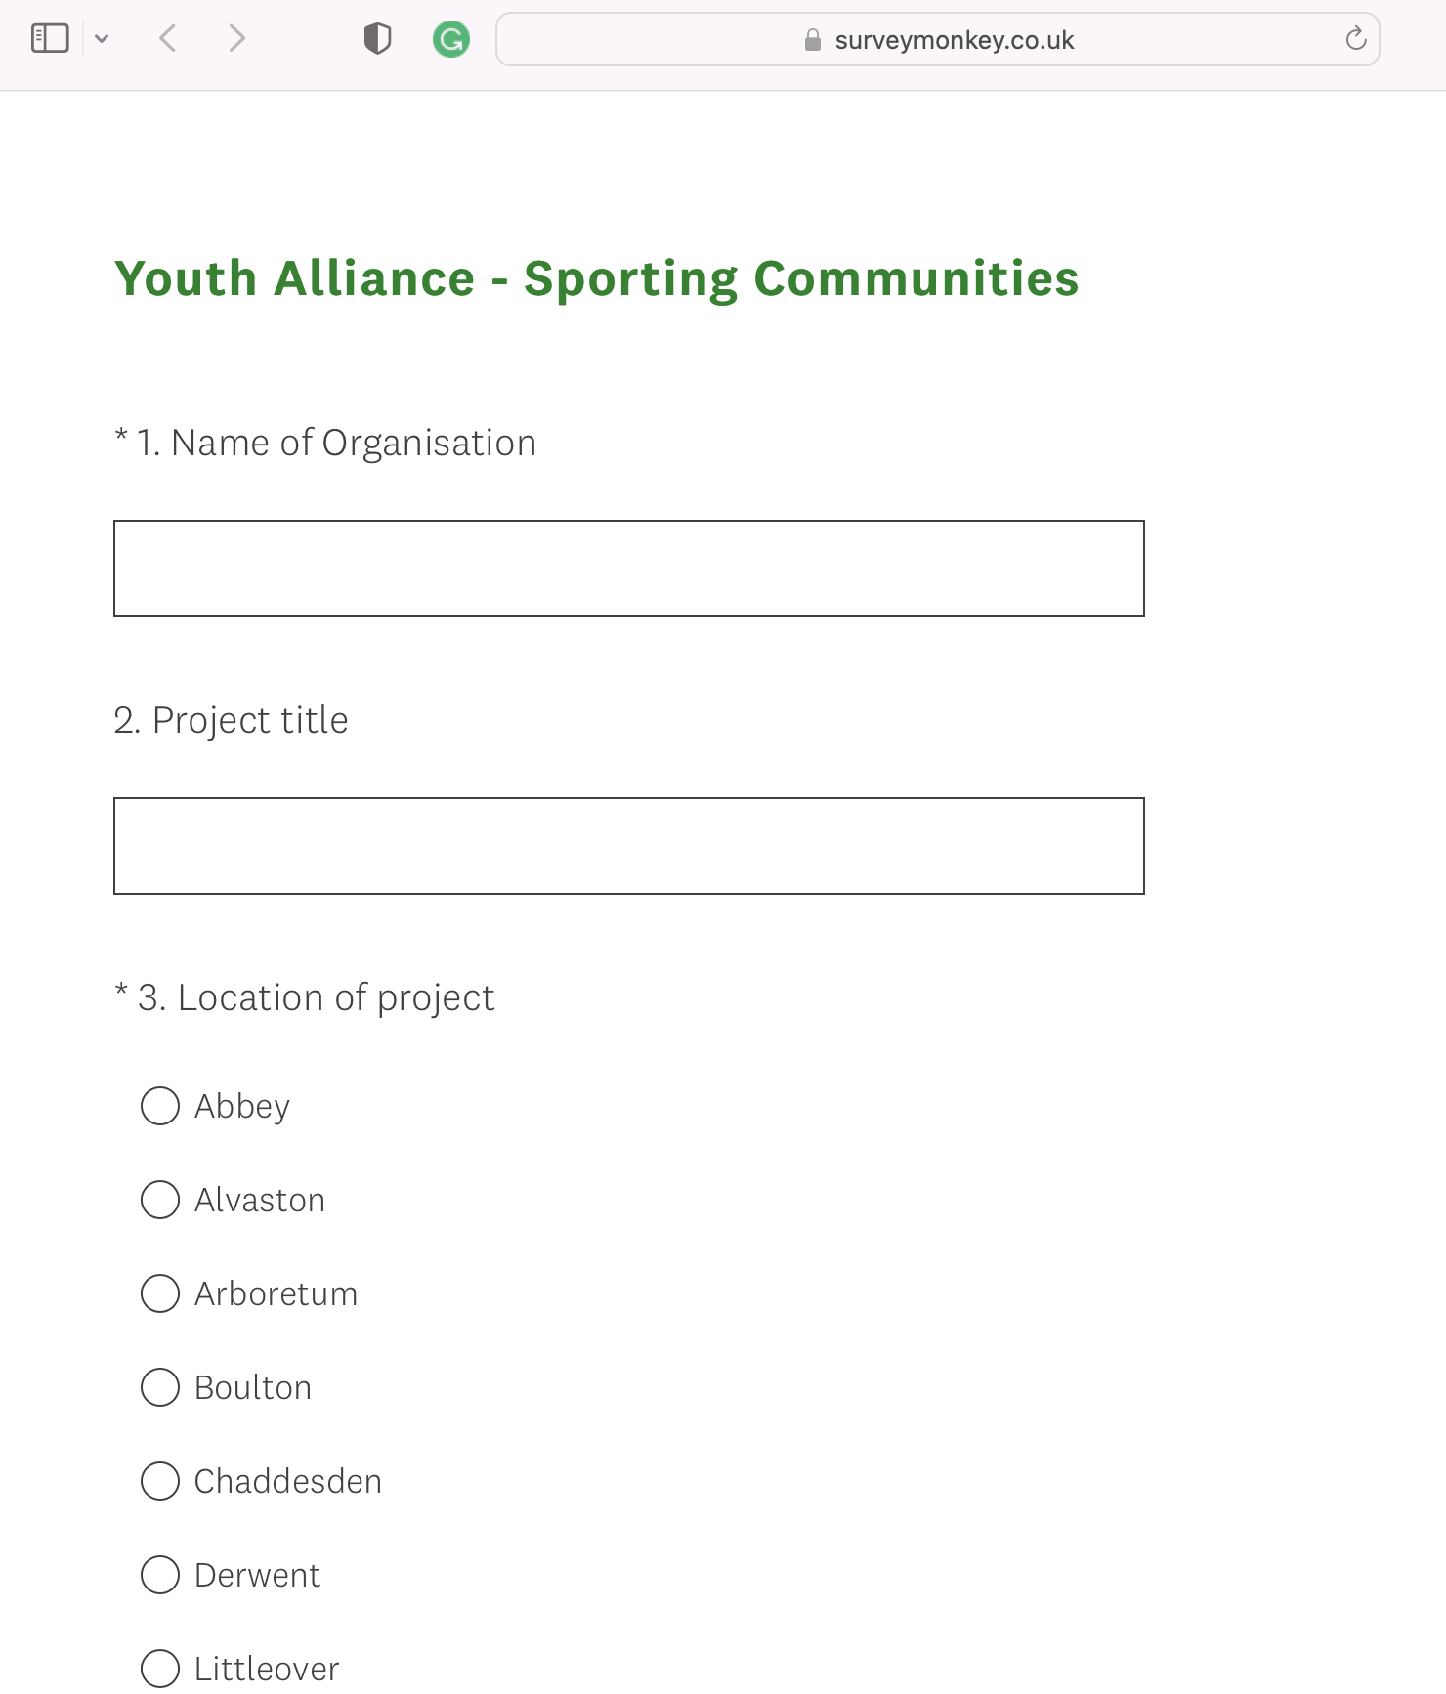Image resolution: width=1446 pixels, height=1694 pixels.
Task: Reload the surveymonkey page
Action: point(1355,39)
